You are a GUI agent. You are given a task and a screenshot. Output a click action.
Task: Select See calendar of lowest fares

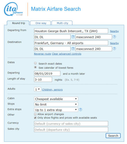click(35, 67)
